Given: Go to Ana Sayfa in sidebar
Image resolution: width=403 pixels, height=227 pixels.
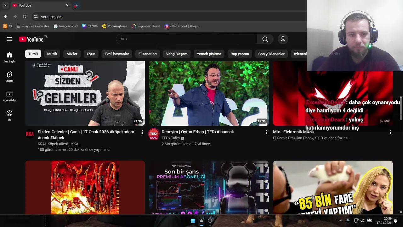Looking at the screenshot, I should [x=9, y=57].
